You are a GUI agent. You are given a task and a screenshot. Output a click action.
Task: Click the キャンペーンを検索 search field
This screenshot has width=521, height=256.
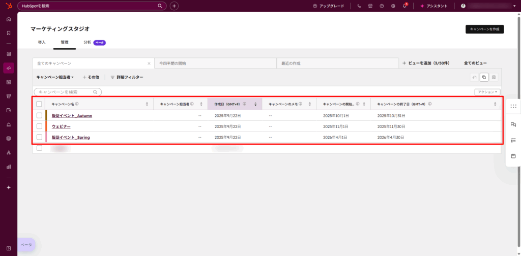[65, 92]
